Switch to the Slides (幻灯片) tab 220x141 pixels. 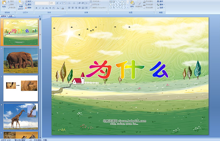click(3, 16)
